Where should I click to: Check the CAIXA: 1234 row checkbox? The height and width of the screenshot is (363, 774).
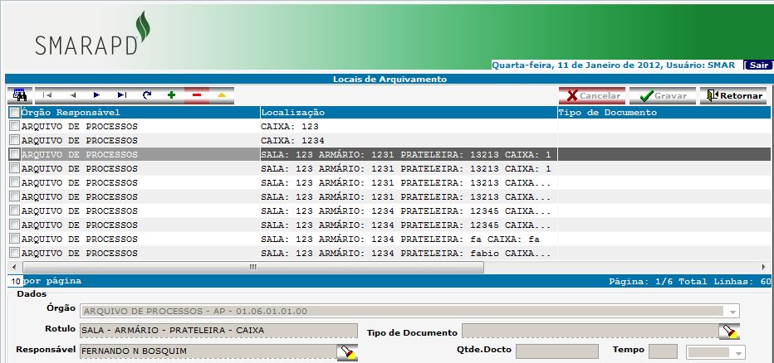click(x=14, y=140)
